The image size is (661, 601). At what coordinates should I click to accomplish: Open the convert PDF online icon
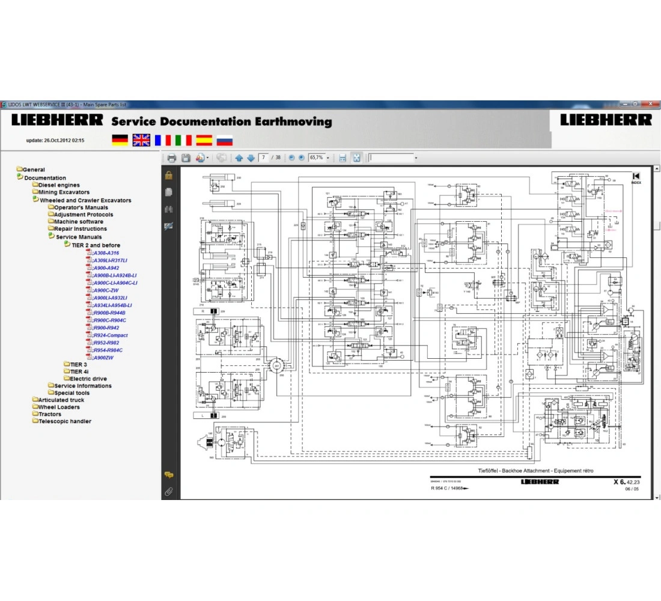(x=200, y=157)
